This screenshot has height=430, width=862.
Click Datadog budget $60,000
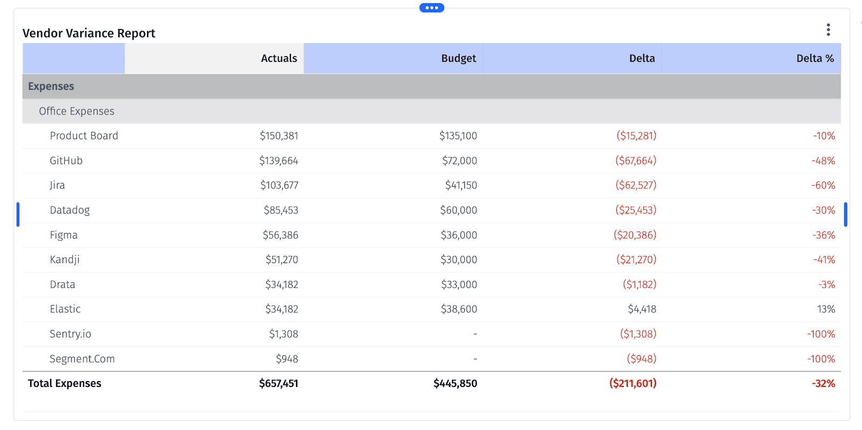(458, 210)
